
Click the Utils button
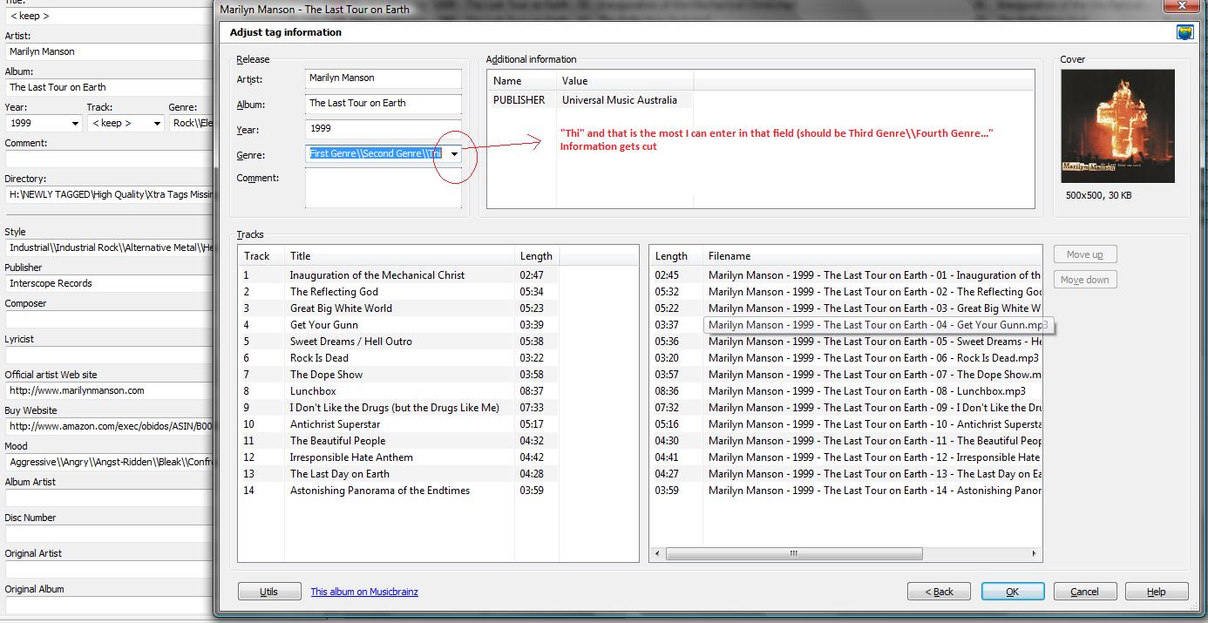[269, 592]
